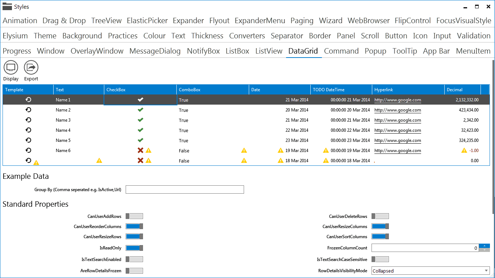Enable the CanUserAddRows toggle
The width and height of the screenshot is (495, 278).
click(134, 216)
